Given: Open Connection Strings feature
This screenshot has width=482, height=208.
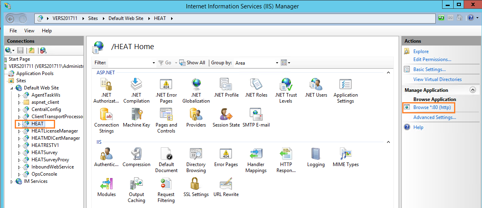Looking at the screenshot, I should [107, 115].
